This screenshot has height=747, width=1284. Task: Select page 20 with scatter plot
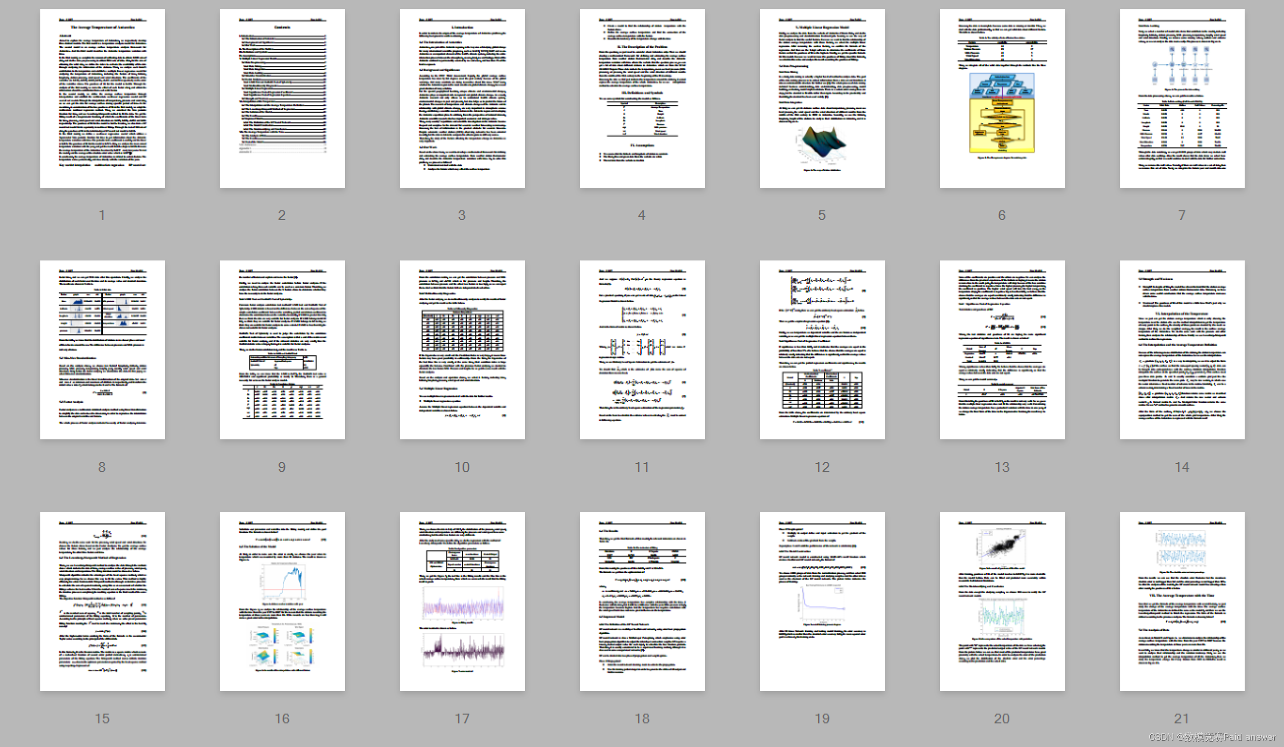[1002, 601]
